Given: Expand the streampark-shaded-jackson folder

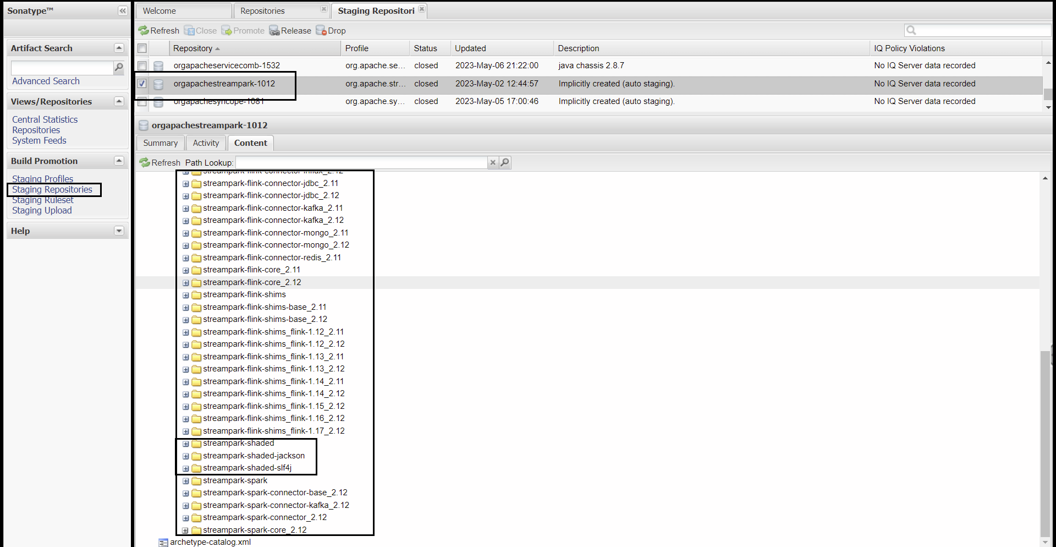Looking at the screenshot, I should click(186, 456).
